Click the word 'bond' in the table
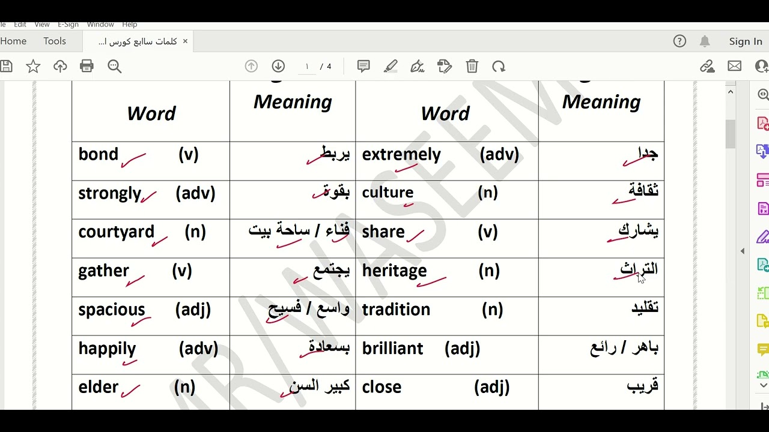 click(99, 154)
